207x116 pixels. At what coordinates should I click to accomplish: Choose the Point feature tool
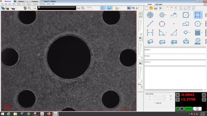(x=174, y=24)
